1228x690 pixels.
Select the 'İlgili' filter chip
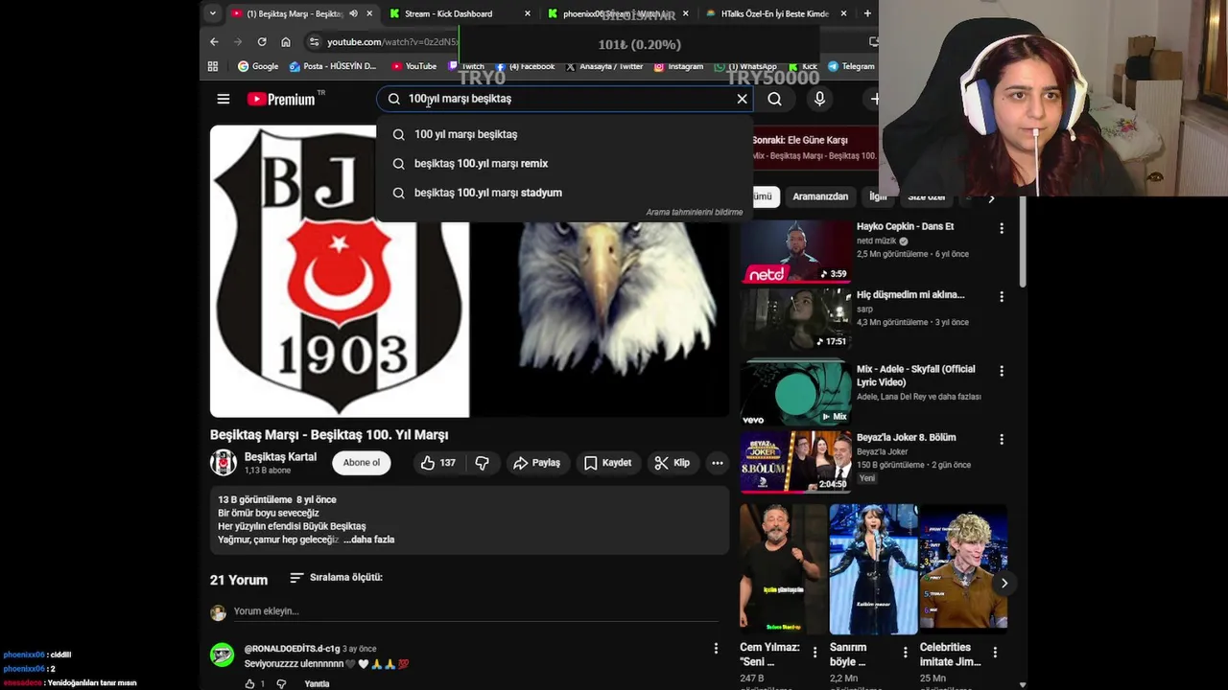tap(878, 196)
